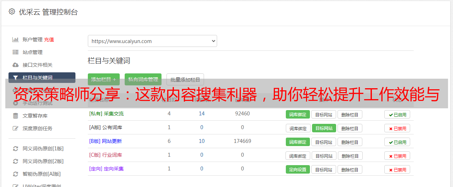Click the [C版] 行业词库 column name

(106, 155)
